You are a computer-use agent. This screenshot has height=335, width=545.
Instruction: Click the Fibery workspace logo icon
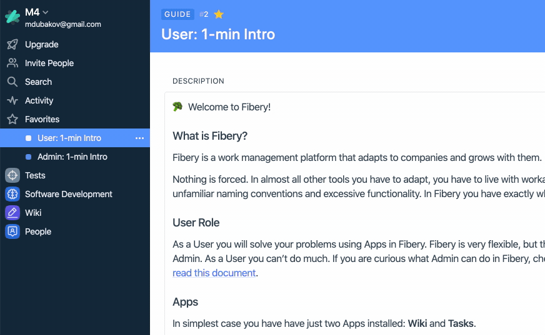point(12,17)
